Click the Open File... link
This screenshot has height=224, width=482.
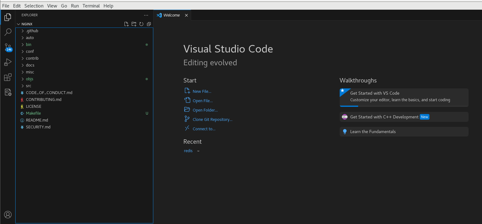coord(202,101)
